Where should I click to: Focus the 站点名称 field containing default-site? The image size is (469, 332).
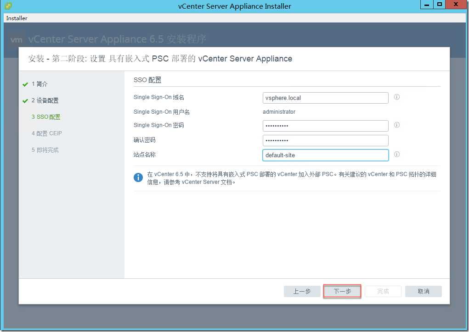[325, 155]
